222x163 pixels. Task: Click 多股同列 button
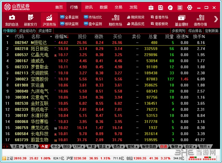click(178, 31)
